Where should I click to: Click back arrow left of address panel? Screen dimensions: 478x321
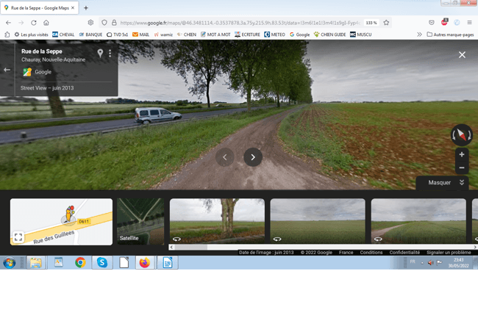pos(7,70)
